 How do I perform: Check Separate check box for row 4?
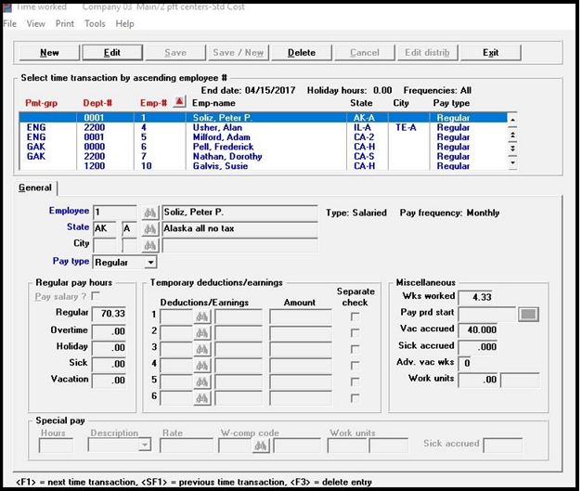355,366
